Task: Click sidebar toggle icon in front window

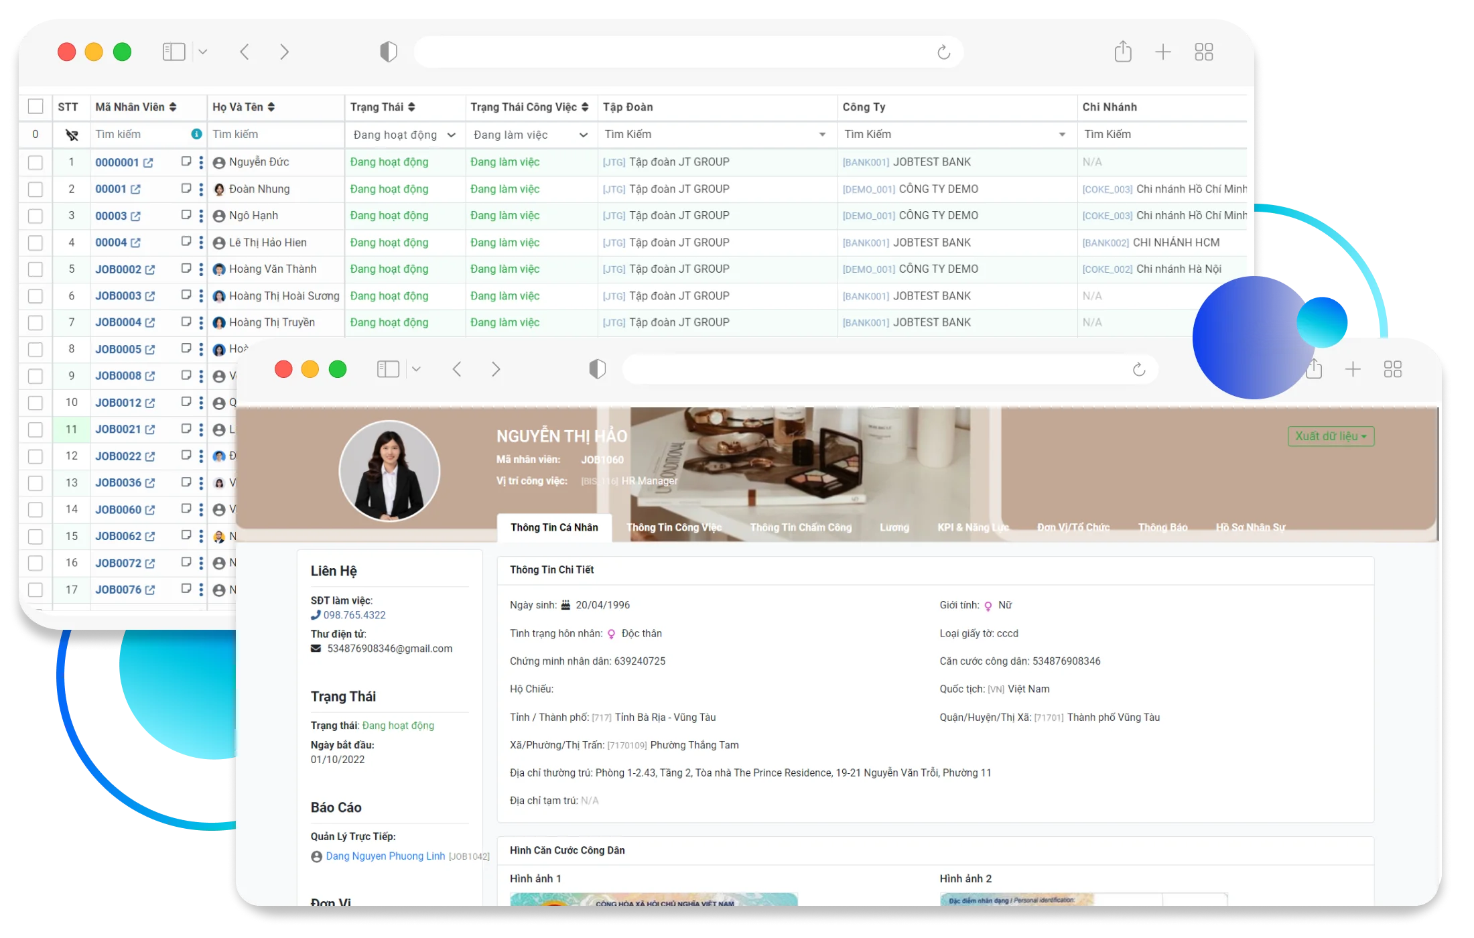Action: pos(388,369)
